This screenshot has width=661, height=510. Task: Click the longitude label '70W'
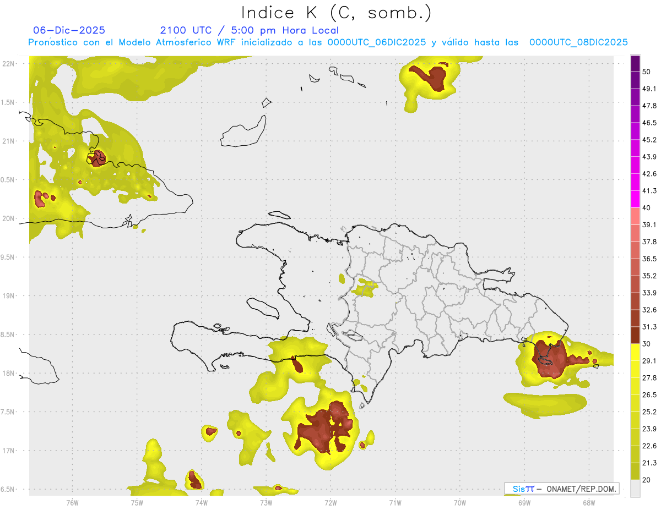coord(459,503)
